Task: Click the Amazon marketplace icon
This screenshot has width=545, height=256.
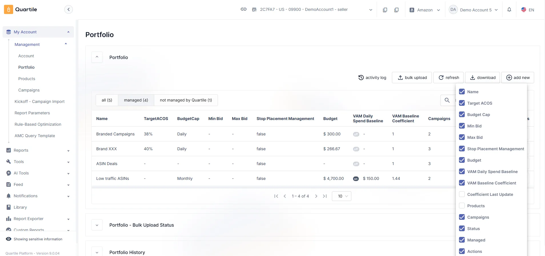Action: pos(412,10)
